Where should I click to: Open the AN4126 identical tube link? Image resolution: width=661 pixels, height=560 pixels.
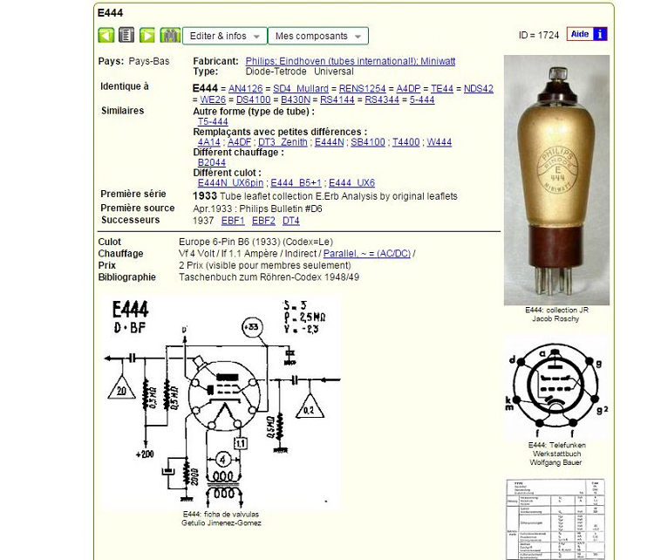coord(245,89)
